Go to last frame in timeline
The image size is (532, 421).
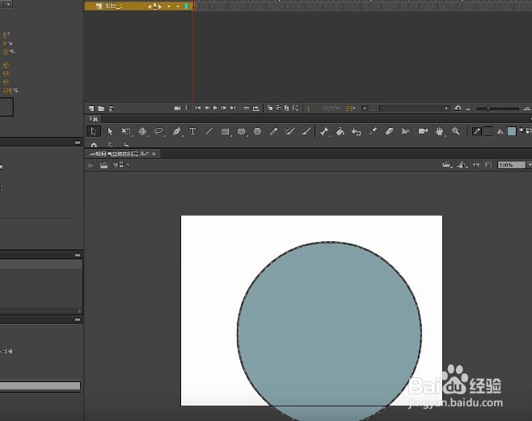(x=233, y=108)
